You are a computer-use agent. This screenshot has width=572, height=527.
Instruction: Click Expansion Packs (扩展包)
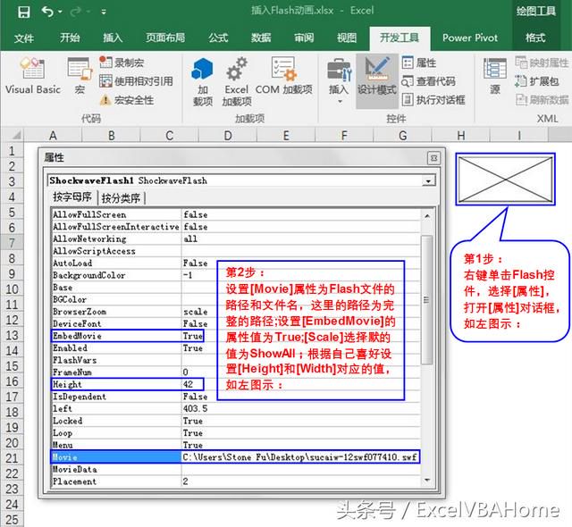pyautogui.click(x=536, y=81)
